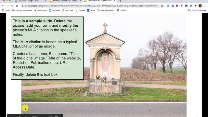Open the purple arrow-shaped extension icon

coord(173,6)
